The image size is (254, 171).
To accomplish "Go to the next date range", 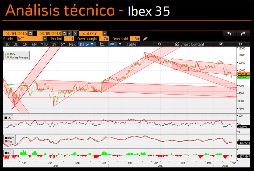I will (75, 34).
